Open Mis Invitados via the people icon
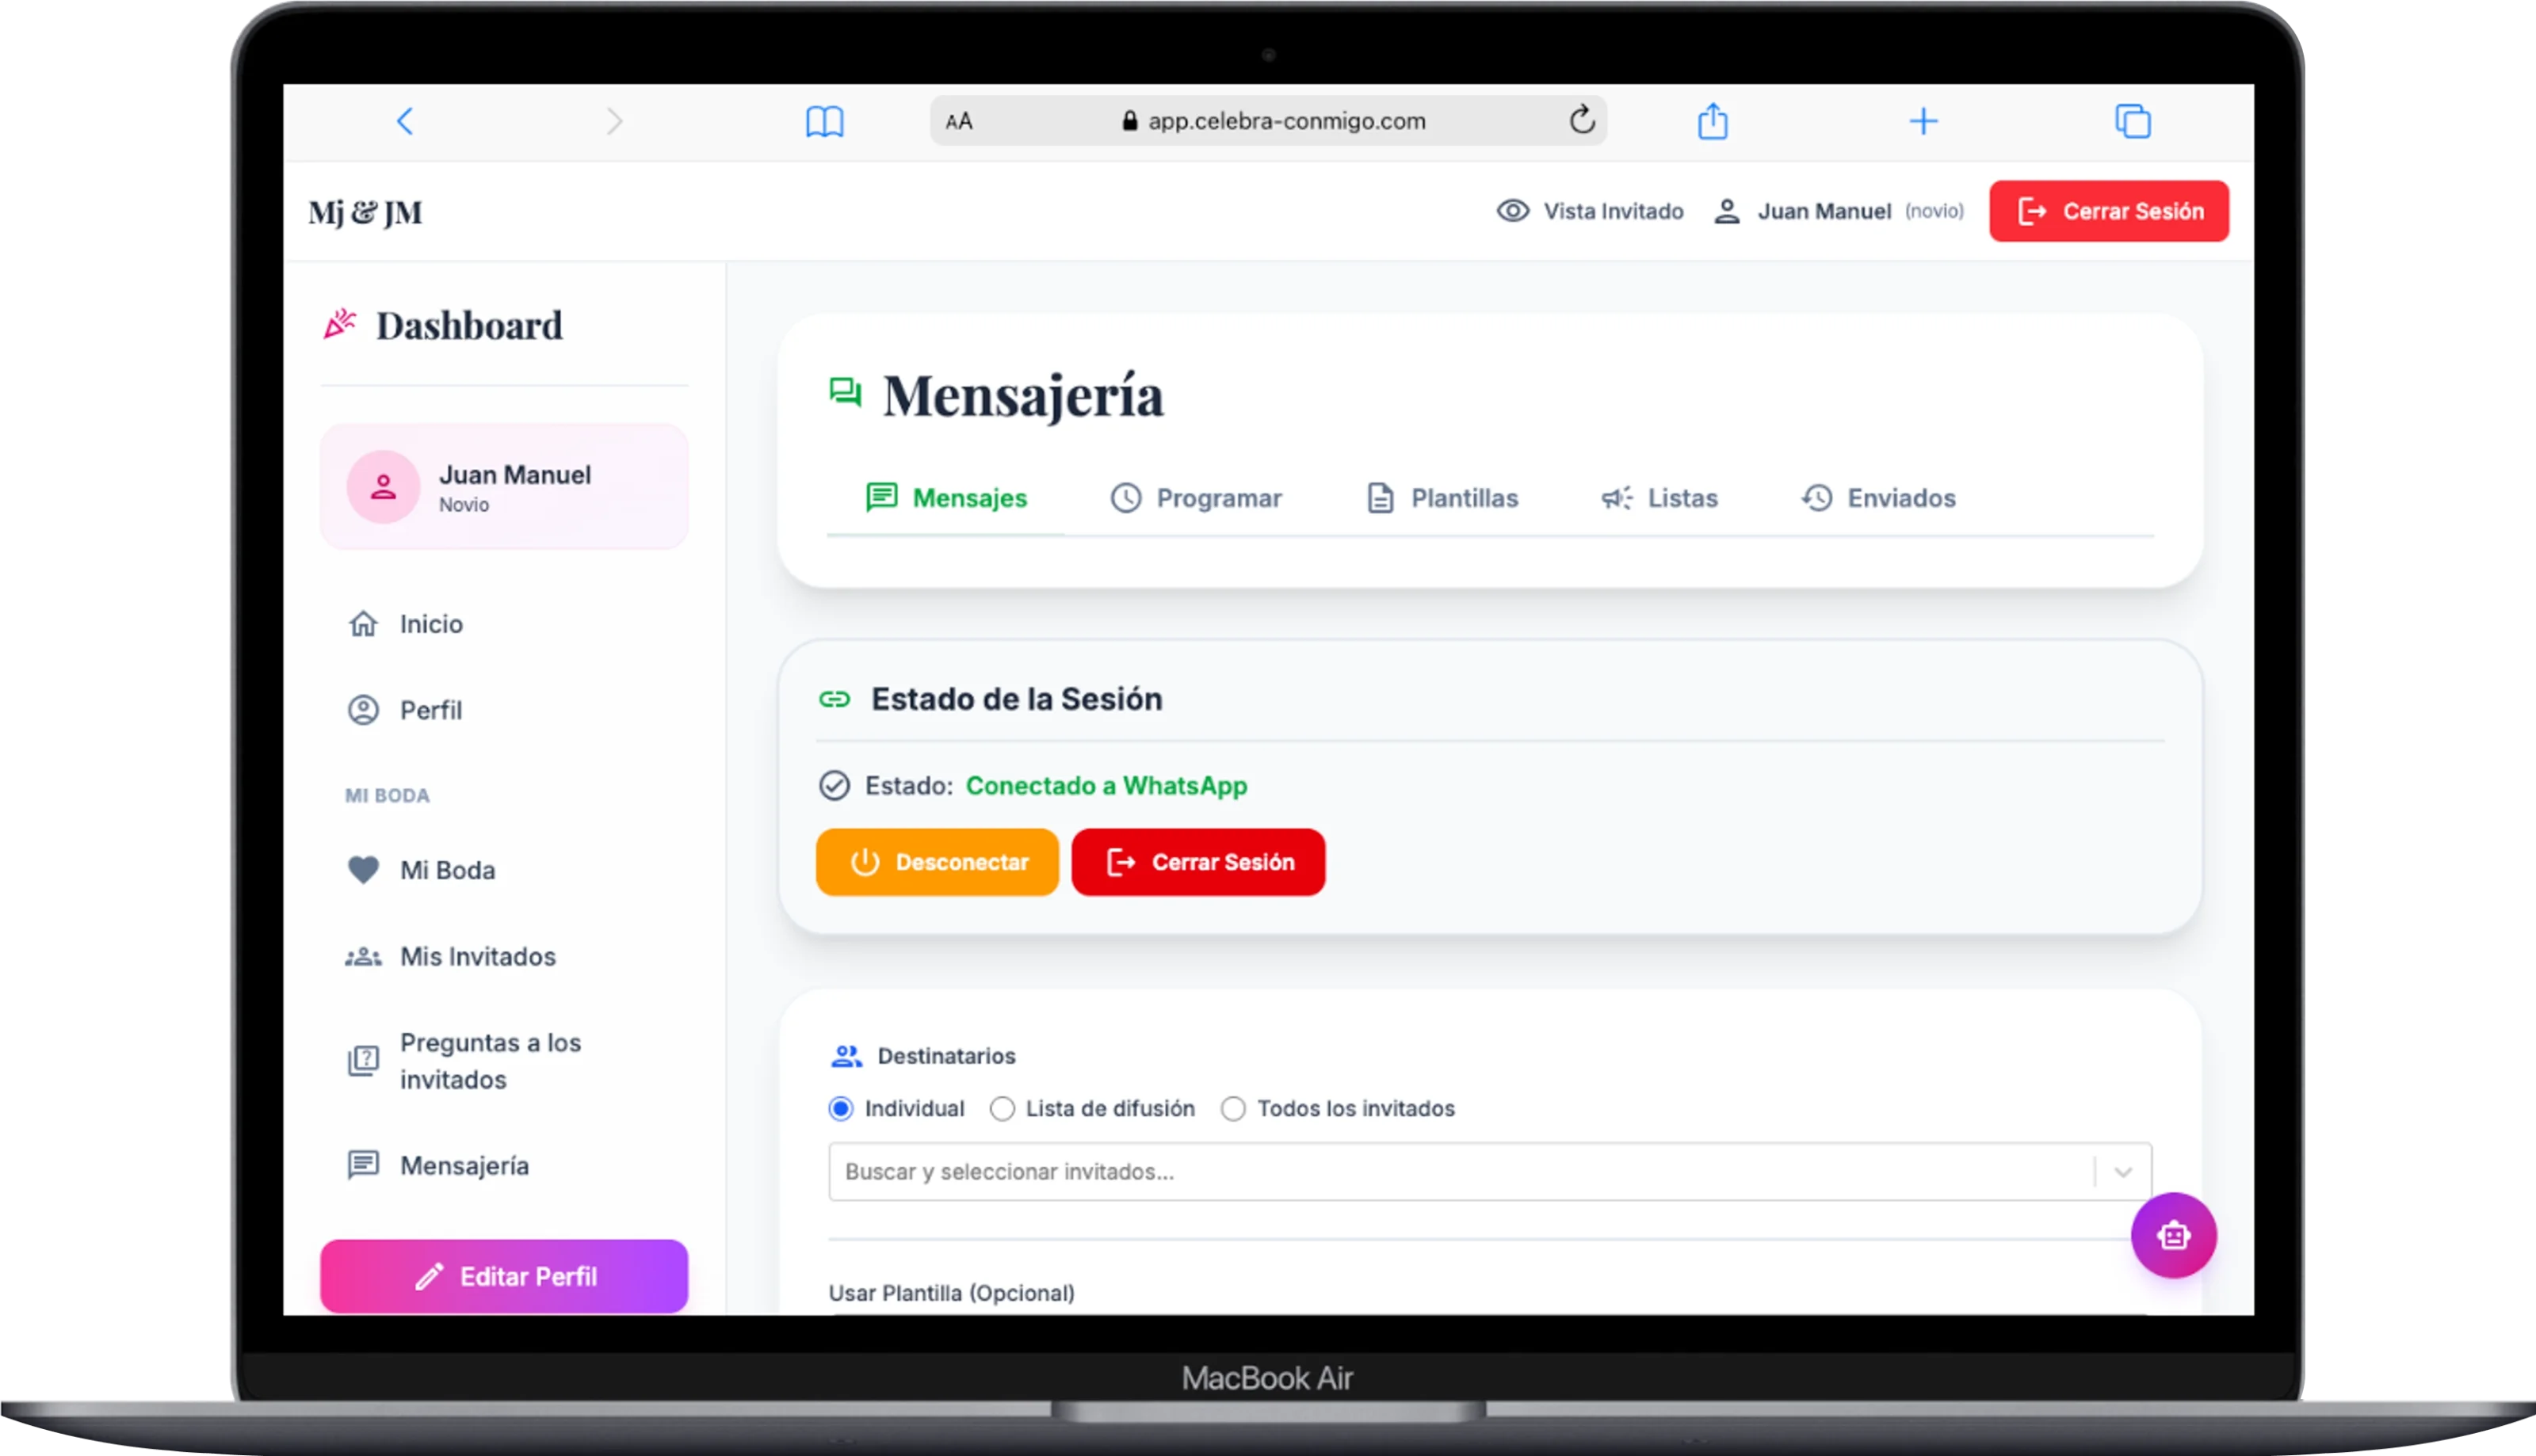Viewport: 2536px width, 1456px height. click(363, 956)
